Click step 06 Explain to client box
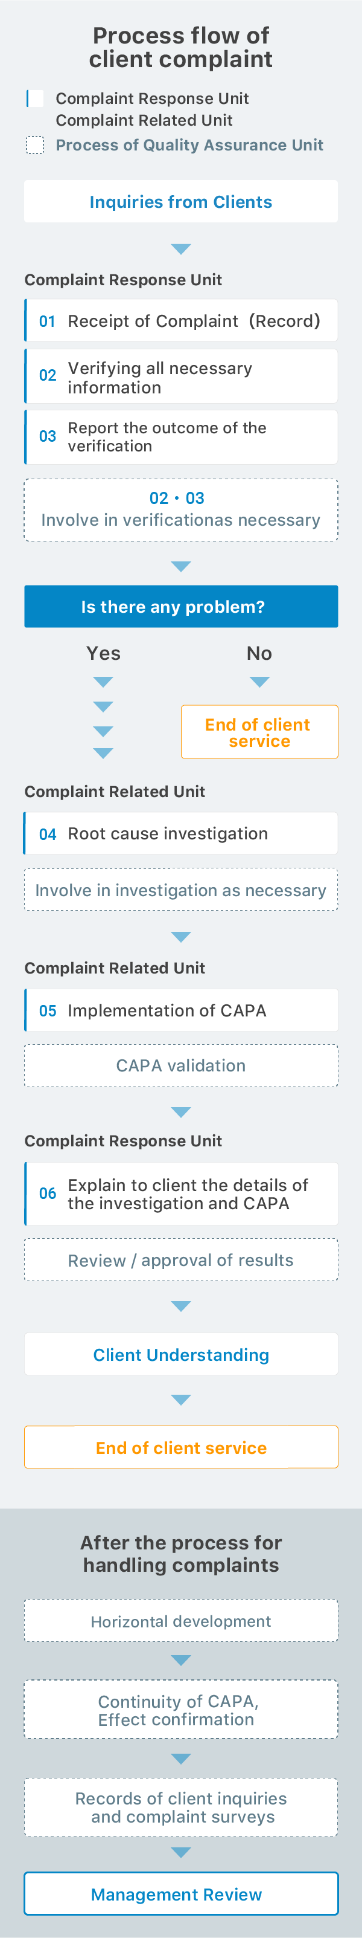Image resolution: width=362 pixels, height=1938 pixels. point(181,1194)
